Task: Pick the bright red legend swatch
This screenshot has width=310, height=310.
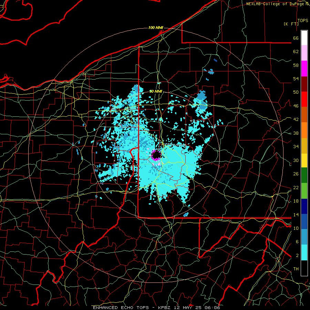Action: [x=304, y=99]
